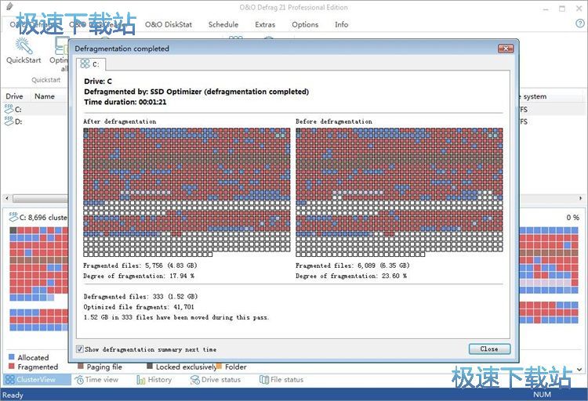Open the Extras ribbon tab
This screenshot has width=588, height=401.
tap(265, 24)
